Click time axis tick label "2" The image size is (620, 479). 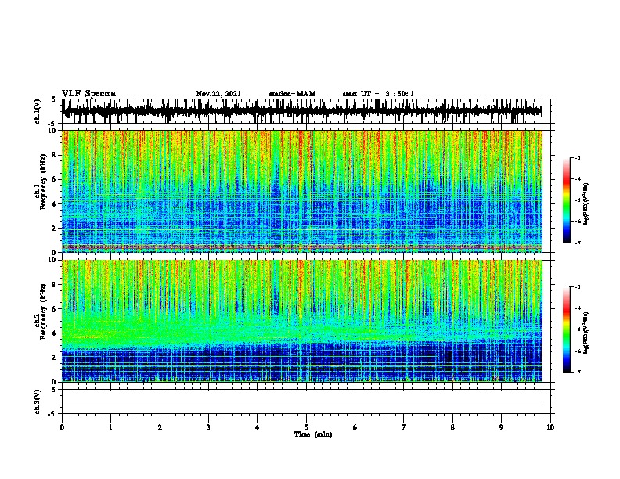(160, 427)
